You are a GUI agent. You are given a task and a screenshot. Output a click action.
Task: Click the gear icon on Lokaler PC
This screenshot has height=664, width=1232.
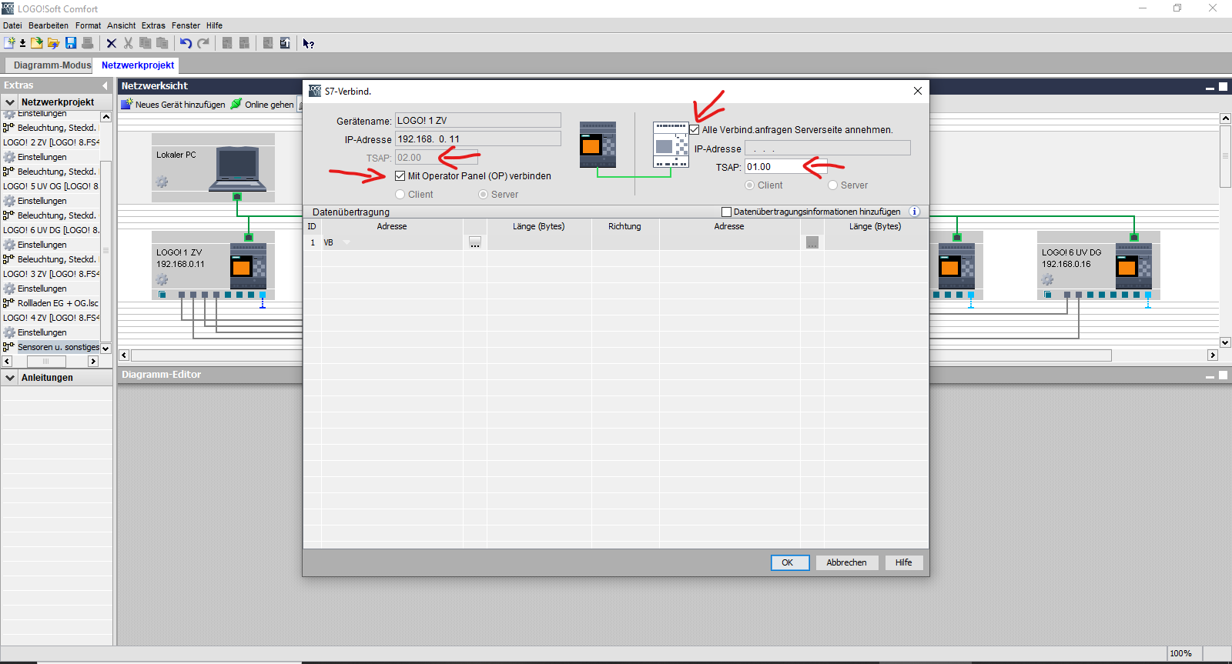[x=162, y=182]
